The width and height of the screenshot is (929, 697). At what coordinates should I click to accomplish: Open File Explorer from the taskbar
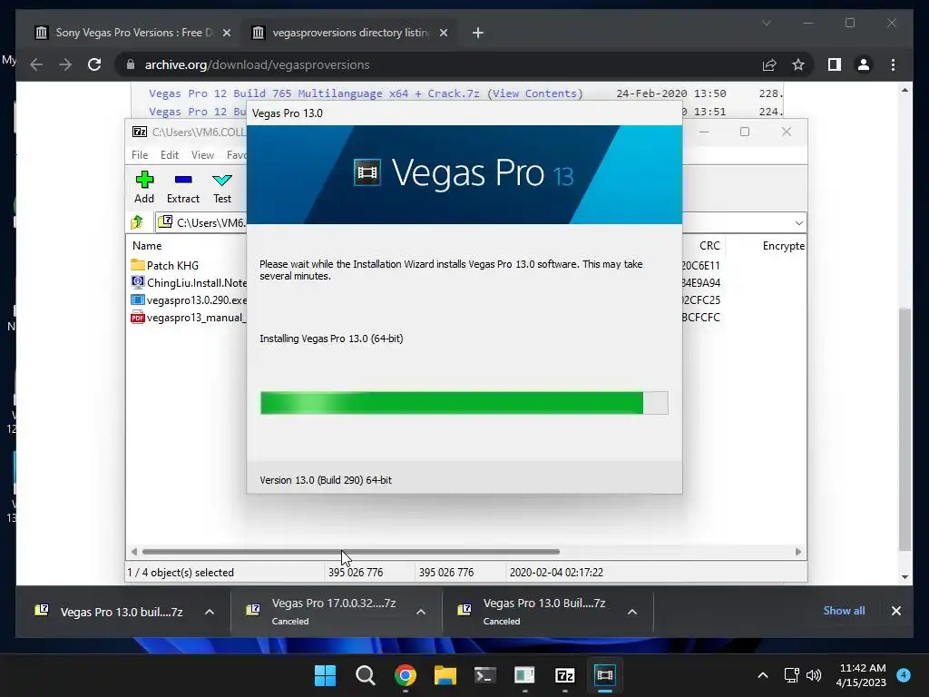pyautogui.click(x=445, y=675)
